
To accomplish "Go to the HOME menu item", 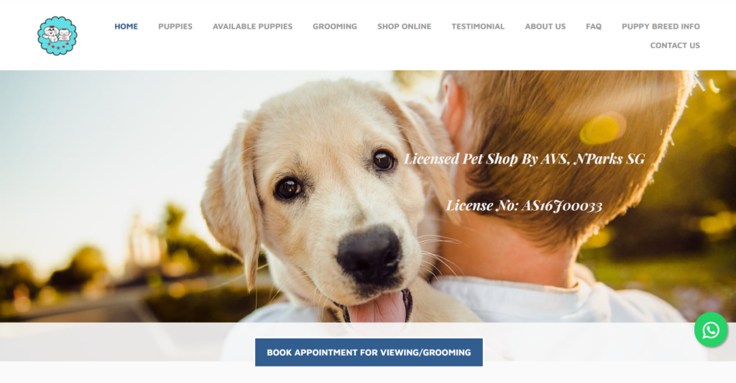I will click(x=126, y=27).
